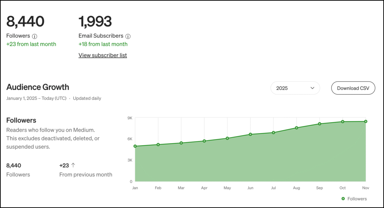
Task: Click the chevron arrow in the year selector
Action: 312,88
